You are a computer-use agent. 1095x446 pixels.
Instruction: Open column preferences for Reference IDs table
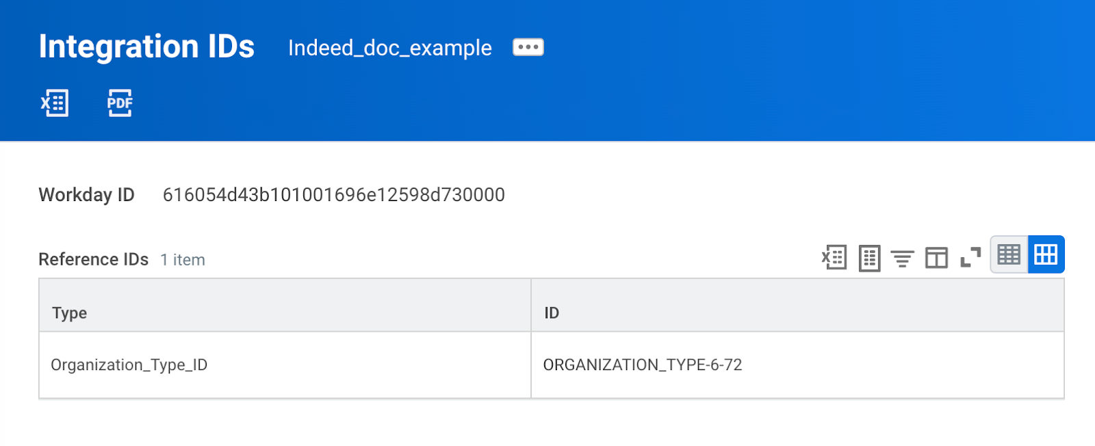(x=936, y=258)
